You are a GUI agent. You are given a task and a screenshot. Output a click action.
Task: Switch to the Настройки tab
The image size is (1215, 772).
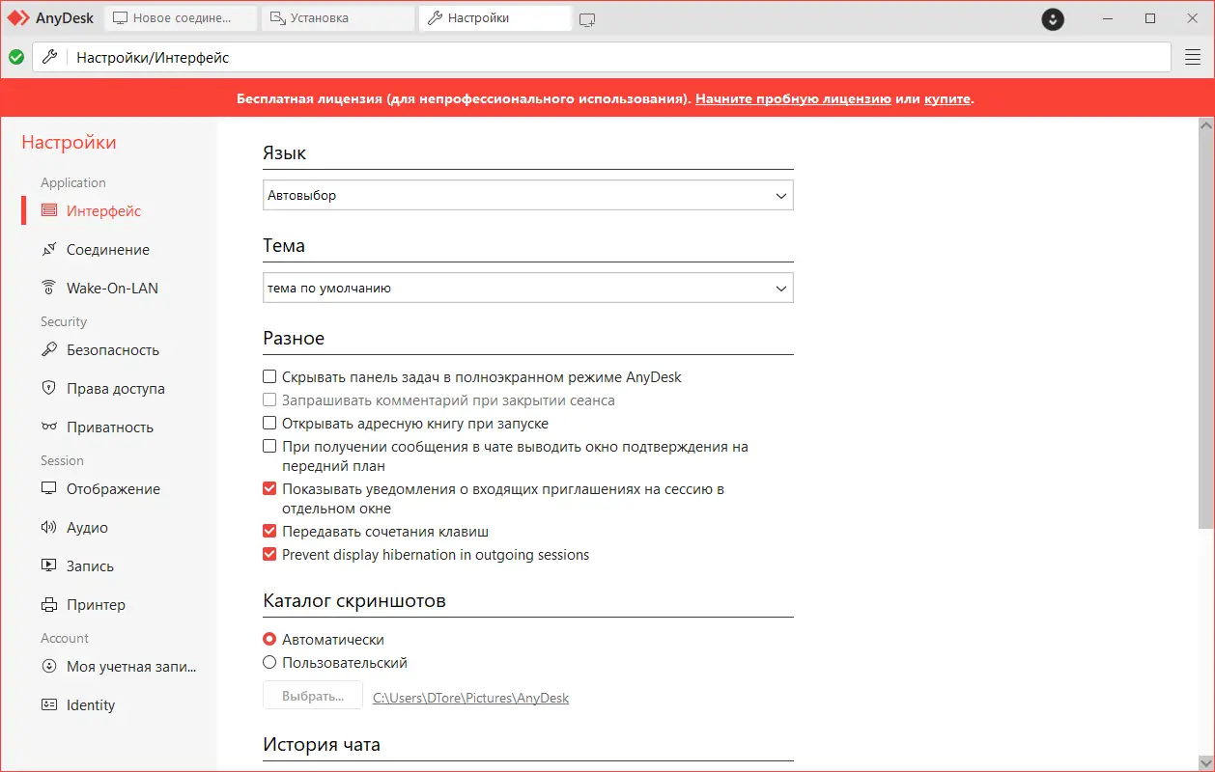point(495,18)
